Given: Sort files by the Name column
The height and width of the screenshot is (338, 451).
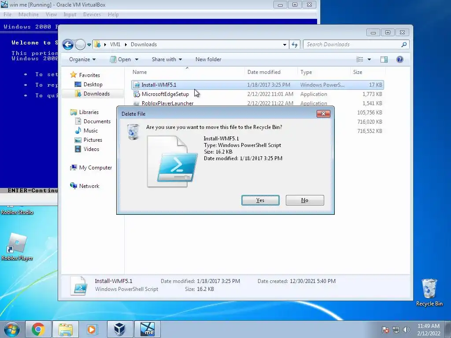Looking at the screenshot, I should click(140, 72).
